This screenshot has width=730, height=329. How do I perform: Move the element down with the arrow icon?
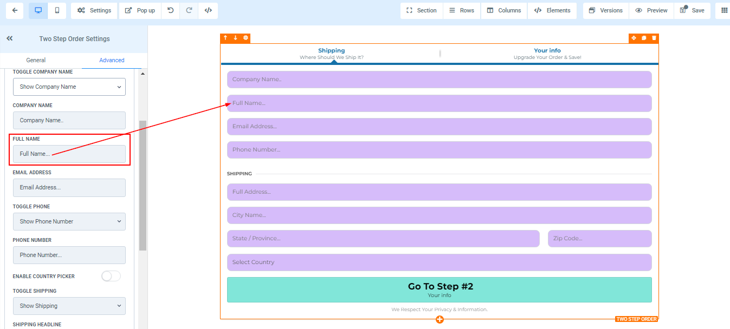click(236, 38)
